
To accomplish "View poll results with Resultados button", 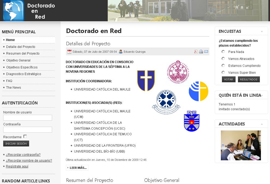I will pos(249,79).
